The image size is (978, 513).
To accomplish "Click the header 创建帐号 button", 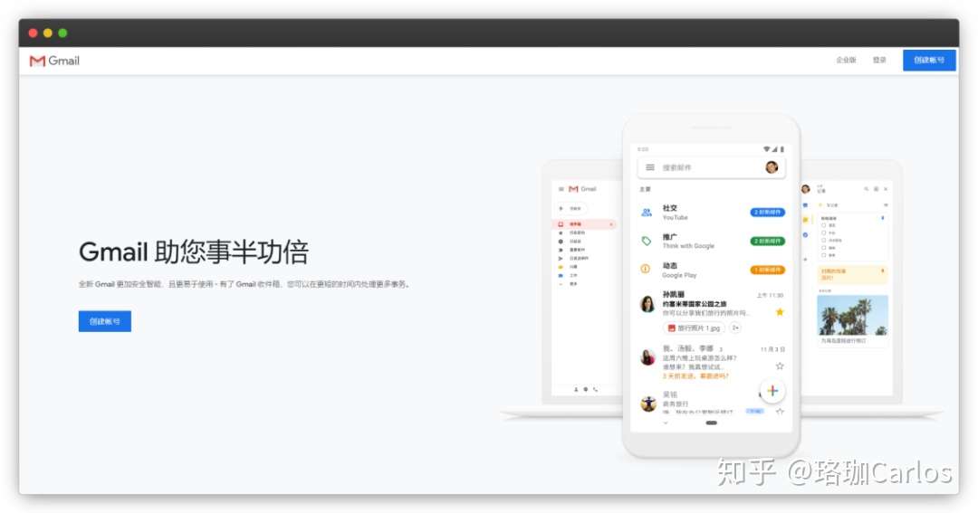I will pyautogui.click(x=929, y=60).
